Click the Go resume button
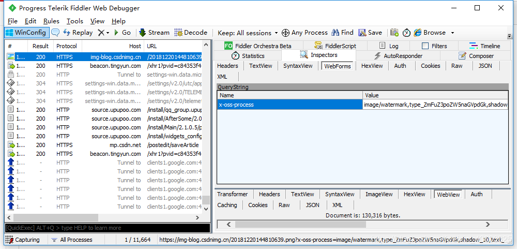The image size is (517, 249). pyautogui.click(x=123, y=33)
